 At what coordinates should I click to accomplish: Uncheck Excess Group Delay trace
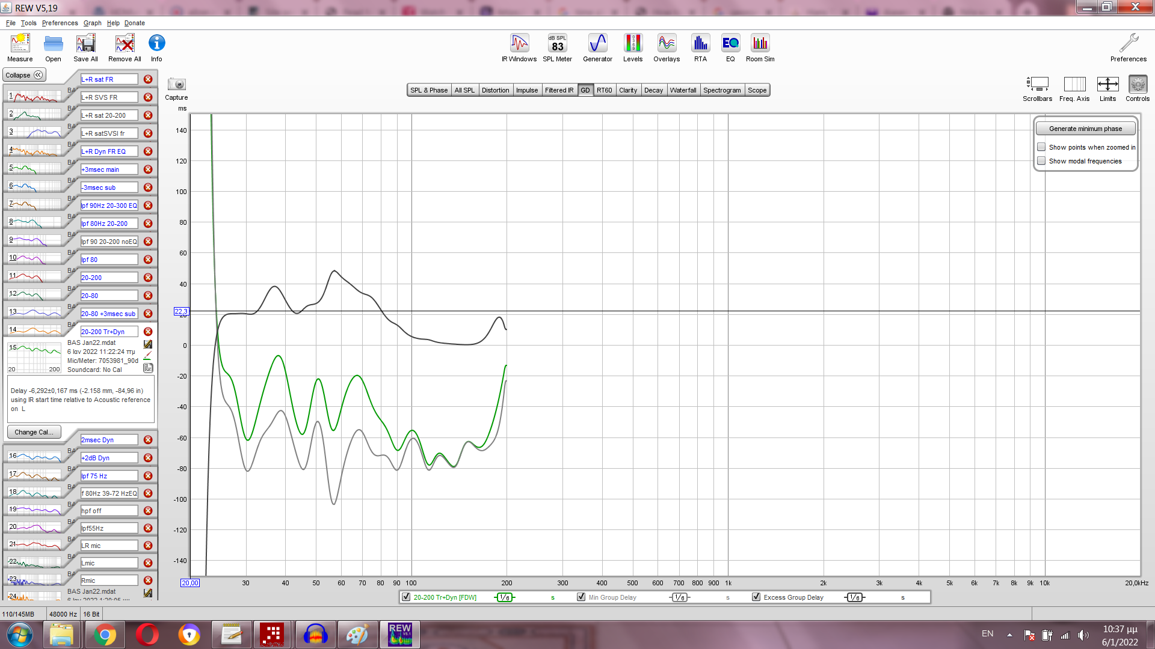tap(756, 597)
